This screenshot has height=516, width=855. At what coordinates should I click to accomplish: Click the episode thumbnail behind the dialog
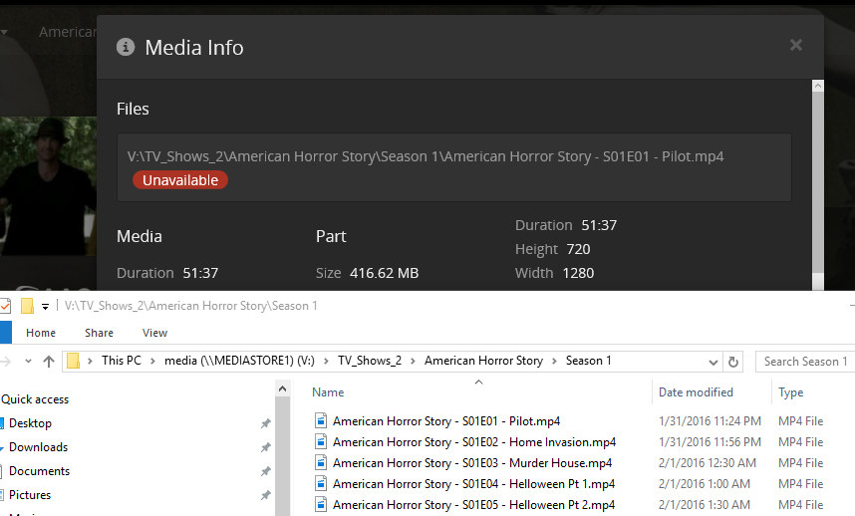(48, 185)
